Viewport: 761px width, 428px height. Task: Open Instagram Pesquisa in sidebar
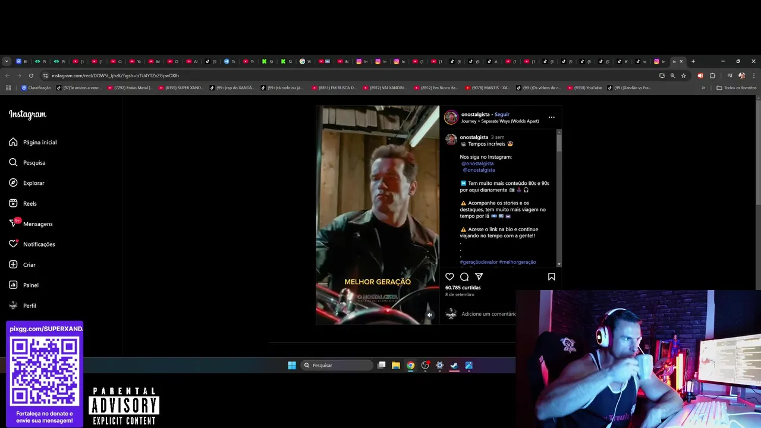coord(27,162)
